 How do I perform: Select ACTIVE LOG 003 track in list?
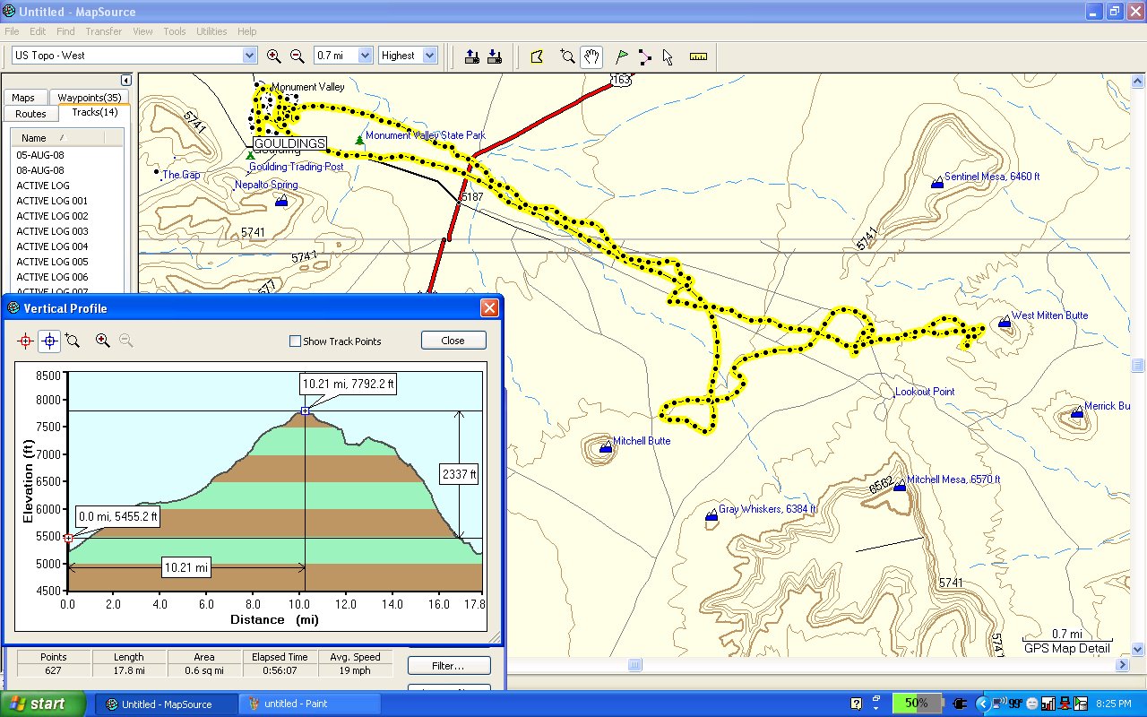52,231
